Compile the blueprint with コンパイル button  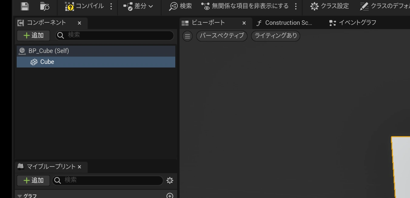pos(84,6)
